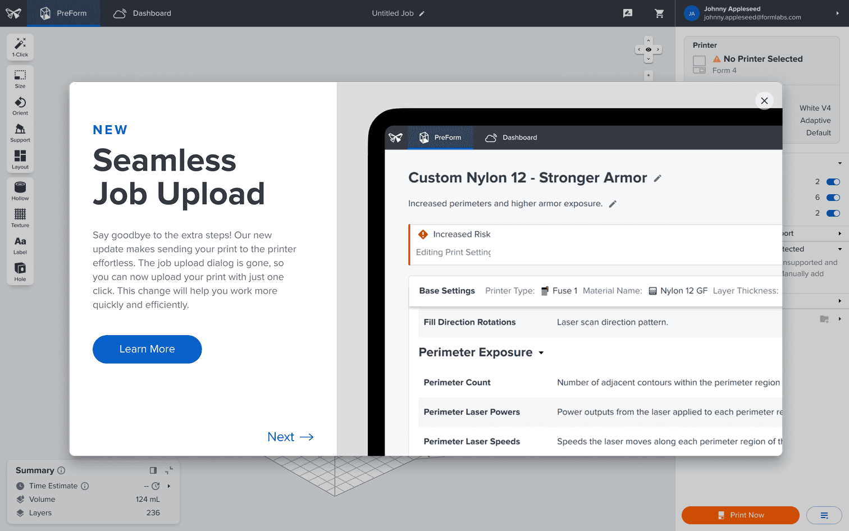
Task: Switch to the PreForm tab
Action: (x=63, y=13)
